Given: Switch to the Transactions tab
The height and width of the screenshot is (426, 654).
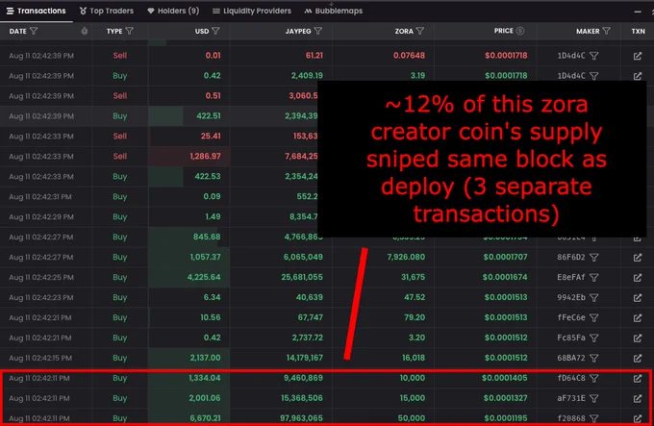Looking at the screenshot, I should [36, 11].
